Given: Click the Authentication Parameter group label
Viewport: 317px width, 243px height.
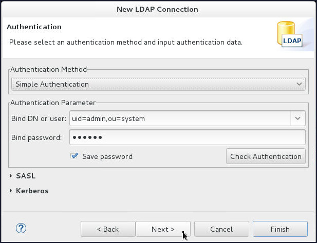Looking at the screenshot, I should 50,103.
